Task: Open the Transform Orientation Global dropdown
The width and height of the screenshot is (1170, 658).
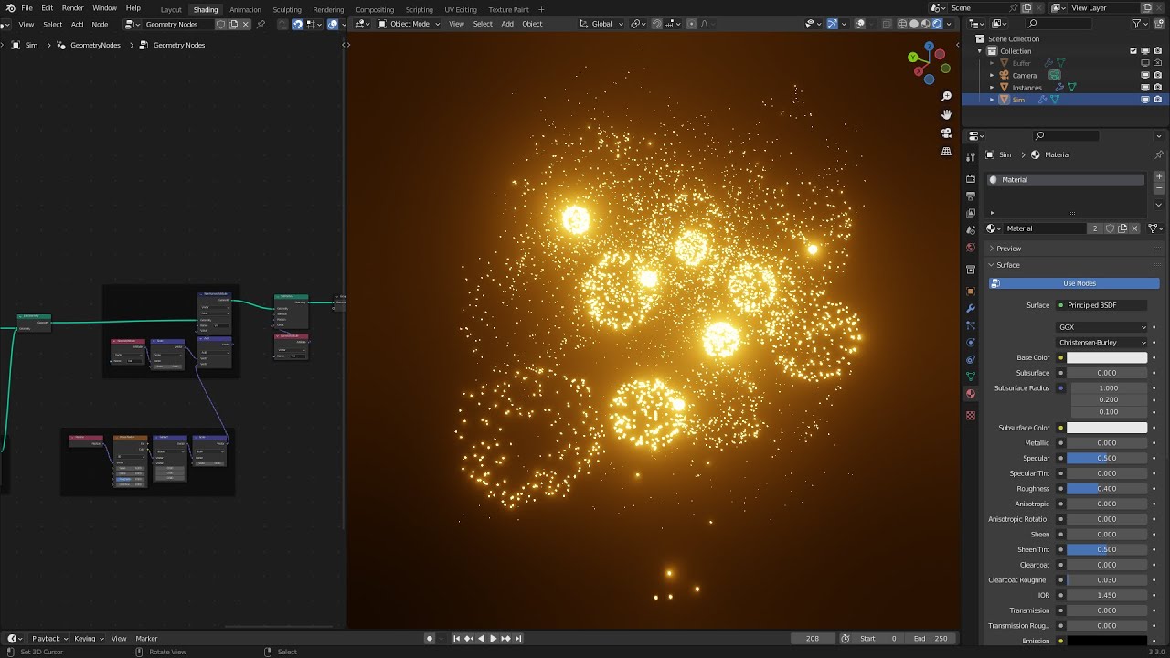Action: pyautogui.click(x=601, y=24)
